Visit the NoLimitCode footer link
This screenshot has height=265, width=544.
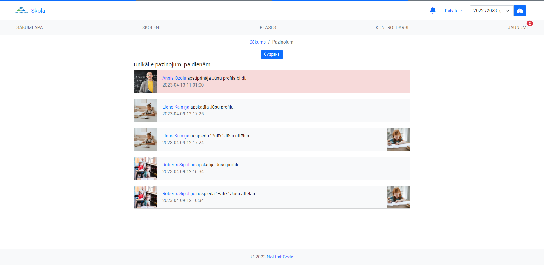point(280,257)
